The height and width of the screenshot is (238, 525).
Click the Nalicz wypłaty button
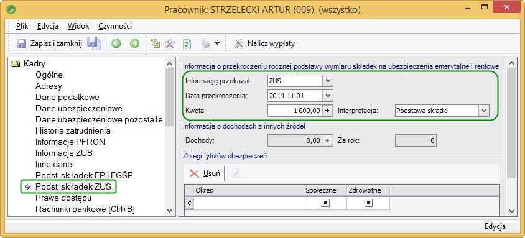[x=264, y=43]
